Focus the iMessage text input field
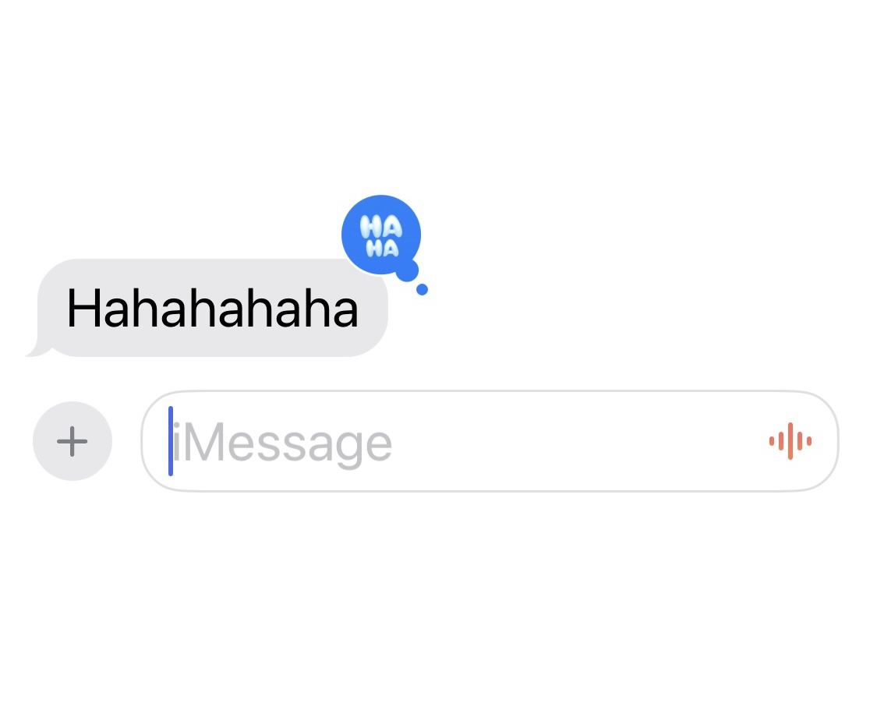Screen dimensions: 877x703 [490, 441]
